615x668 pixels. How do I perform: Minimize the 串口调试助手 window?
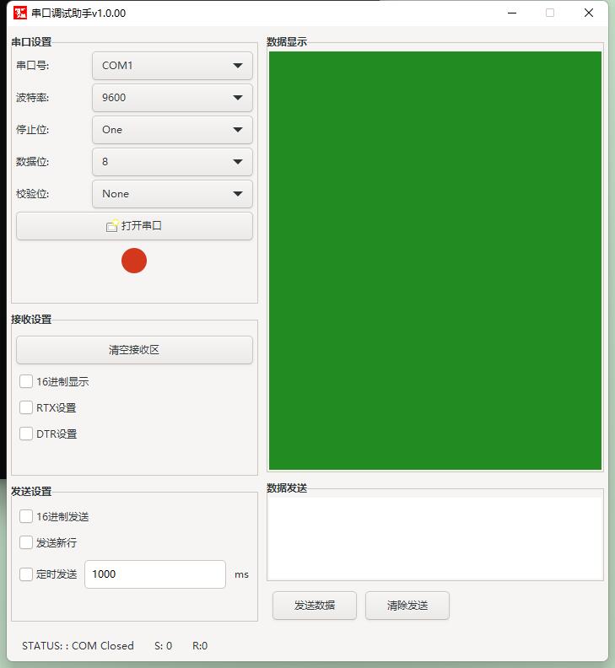pos(512,13)
